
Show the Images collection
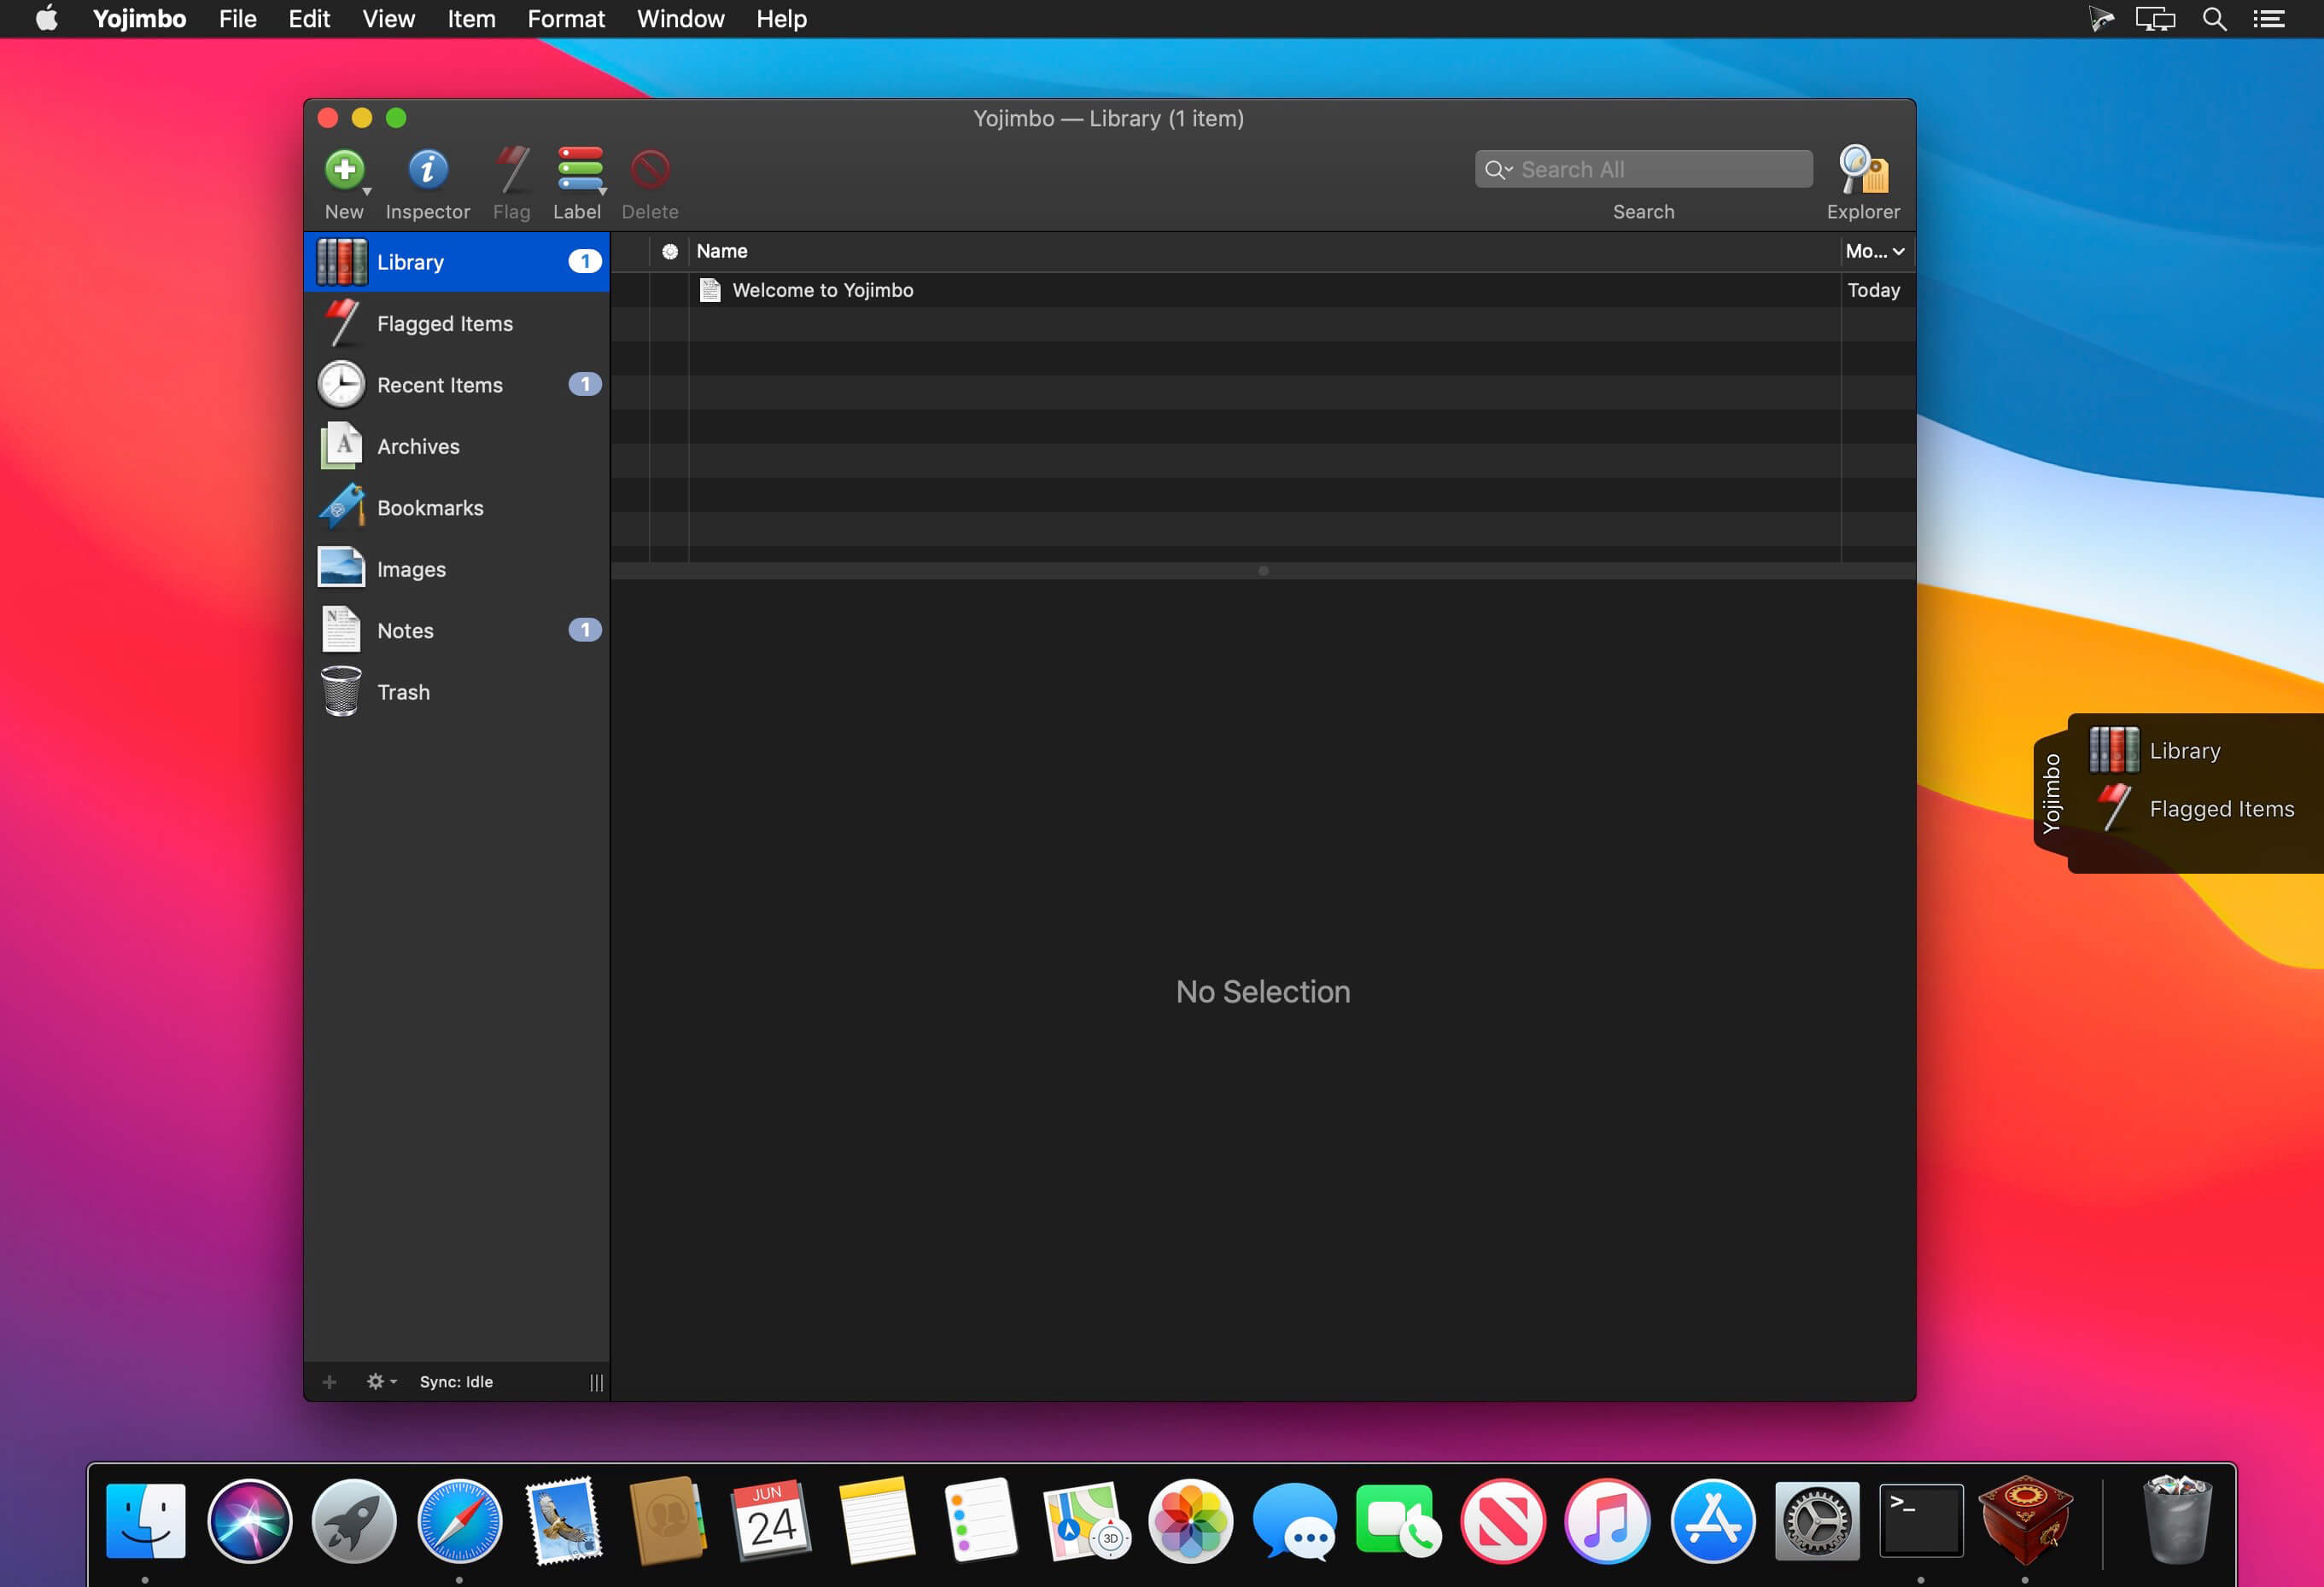click(x=411, y=570)
